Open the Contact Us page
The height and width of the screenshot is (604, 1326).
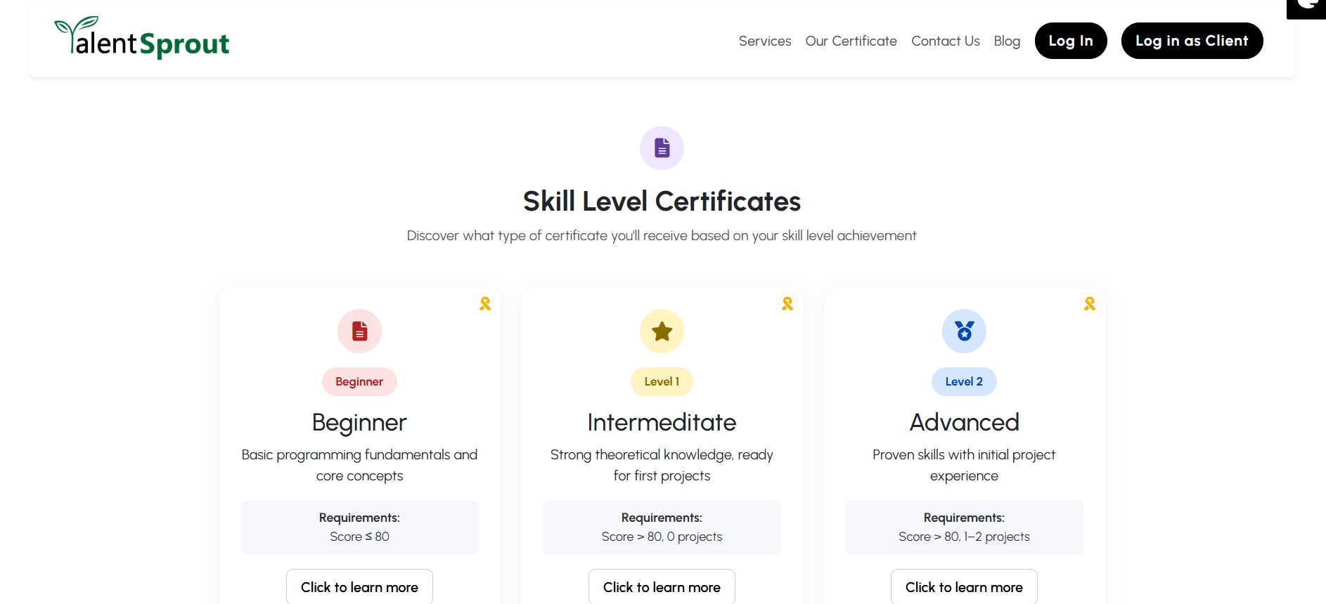click(x=945, y=41)
